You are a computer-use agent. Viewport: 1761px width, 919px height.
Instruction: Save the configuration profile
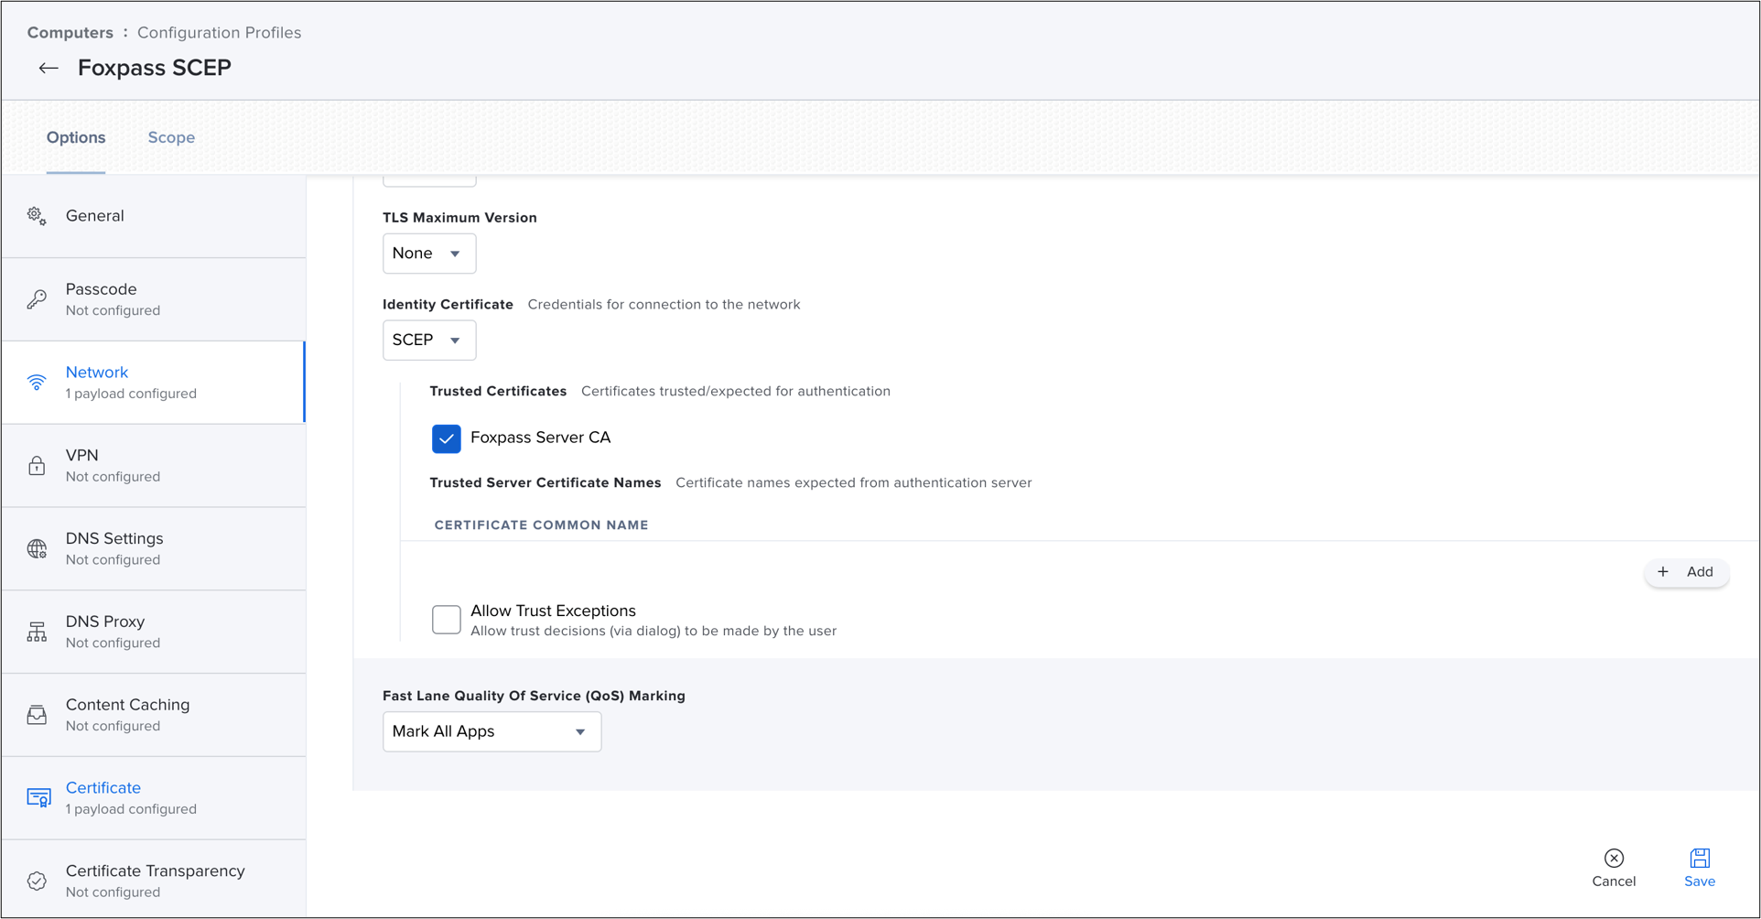click(1699, 867)
